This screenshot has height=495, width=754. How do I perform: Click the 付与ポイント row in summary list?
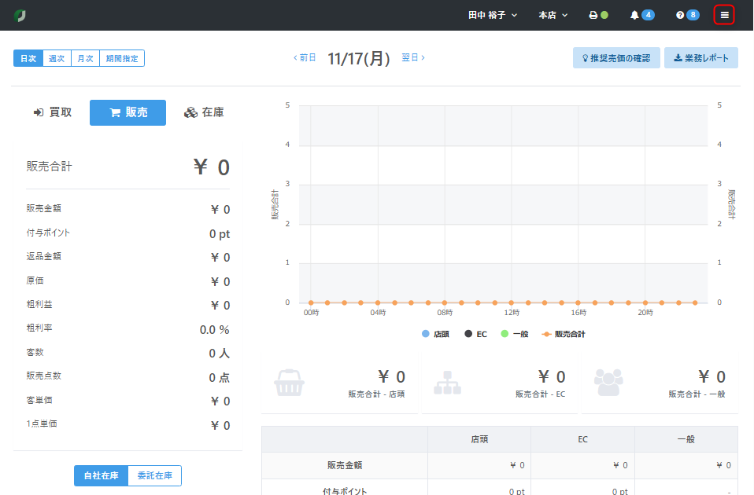(x=128, y=233)
